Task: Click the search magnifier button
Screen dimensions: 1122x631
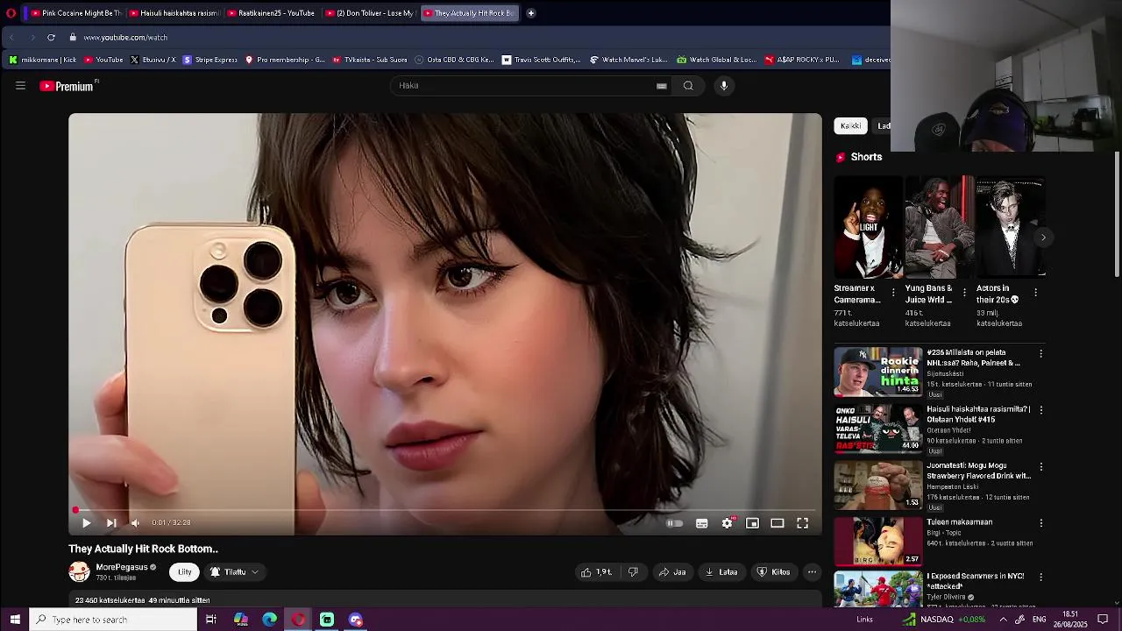Action: click(688, 86)
